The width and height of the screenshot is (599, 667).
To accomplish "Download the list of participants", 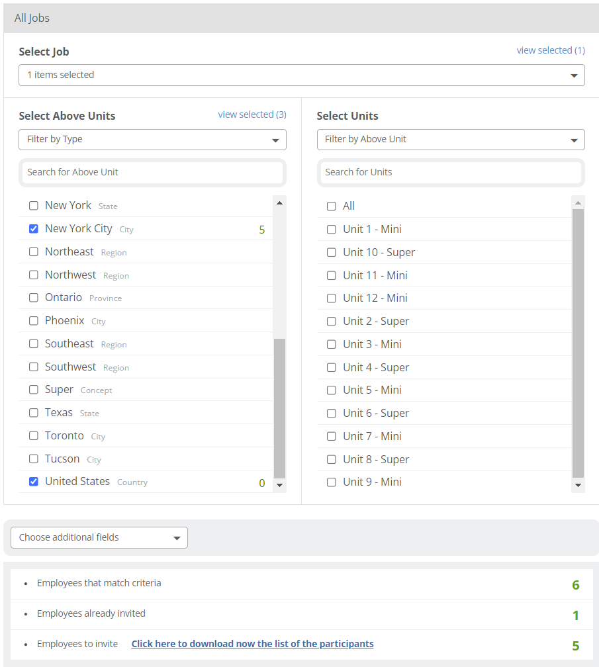I will coord(252,644).
